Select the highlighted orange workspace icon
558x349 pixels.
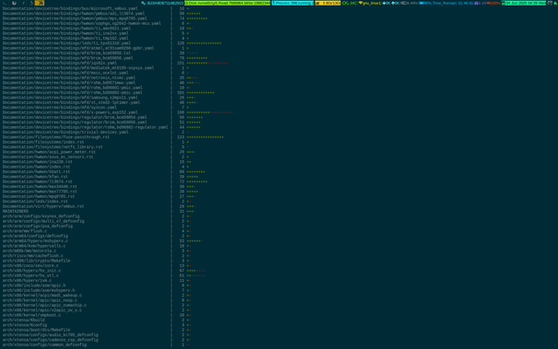(40, 3)
